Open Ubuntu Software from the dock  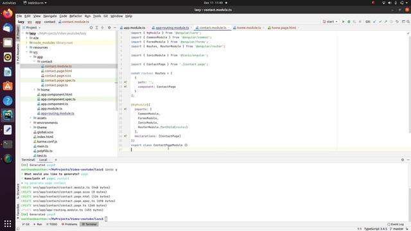(8, 86)
